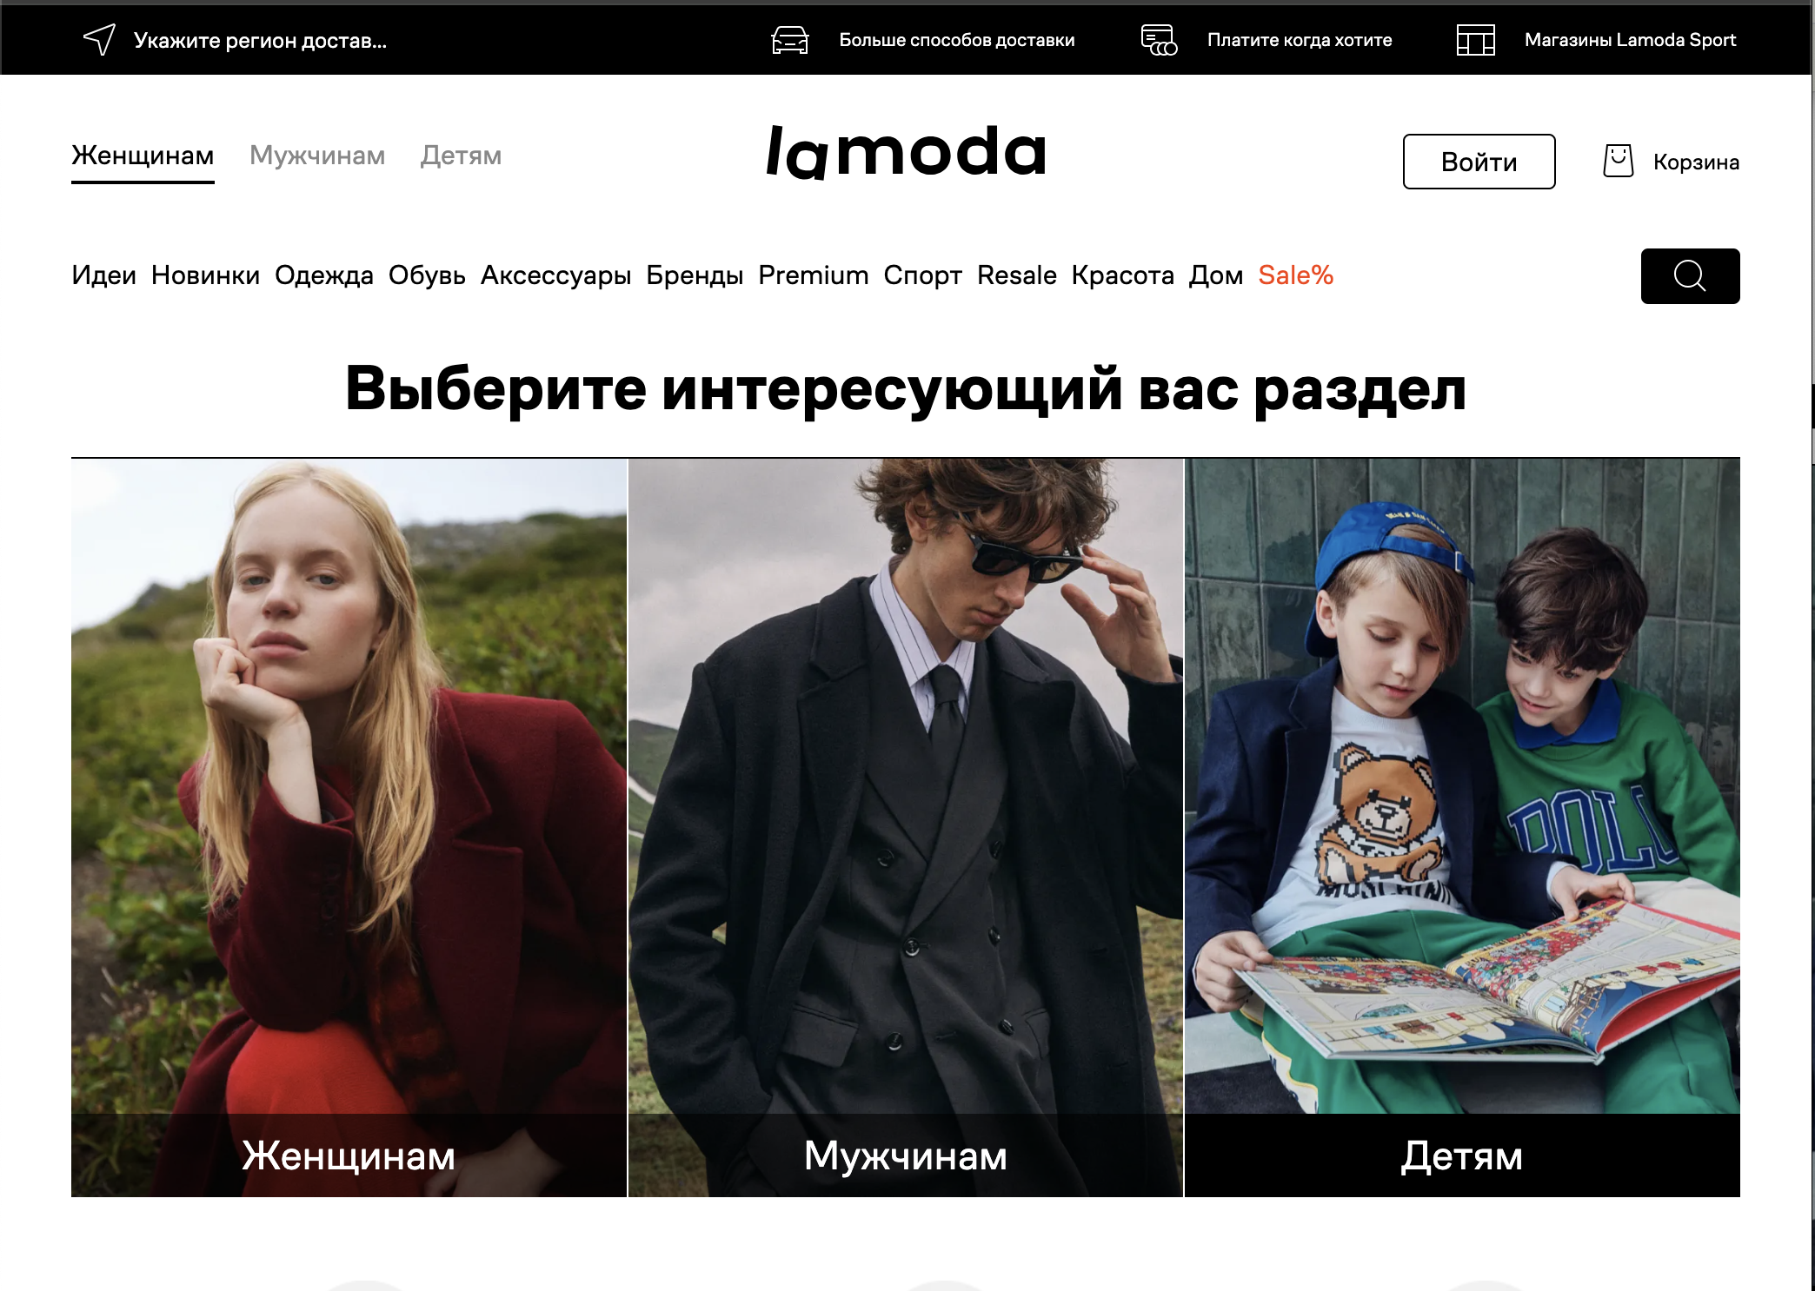The height and width of the screenshot is (1291, 1815).
Task: Go home via the lamoda logo
Action: (906, 153)
